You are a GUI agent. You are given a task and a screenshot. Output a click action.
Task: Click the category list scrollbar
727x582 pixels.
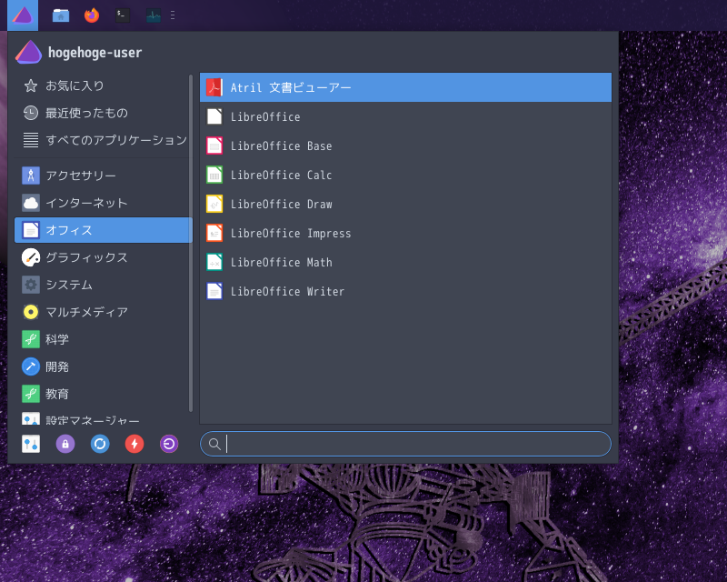pyautogui.click(x=191, y=243)
